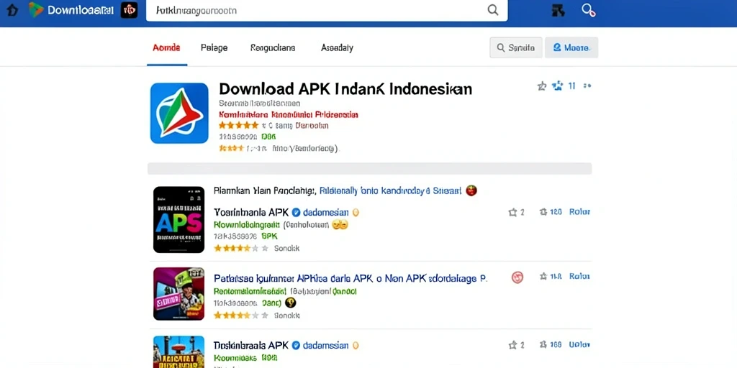737x368 pixels.
Task: Click the yellow coin icon in Patetsae row
Action: (x=291, y=303)
